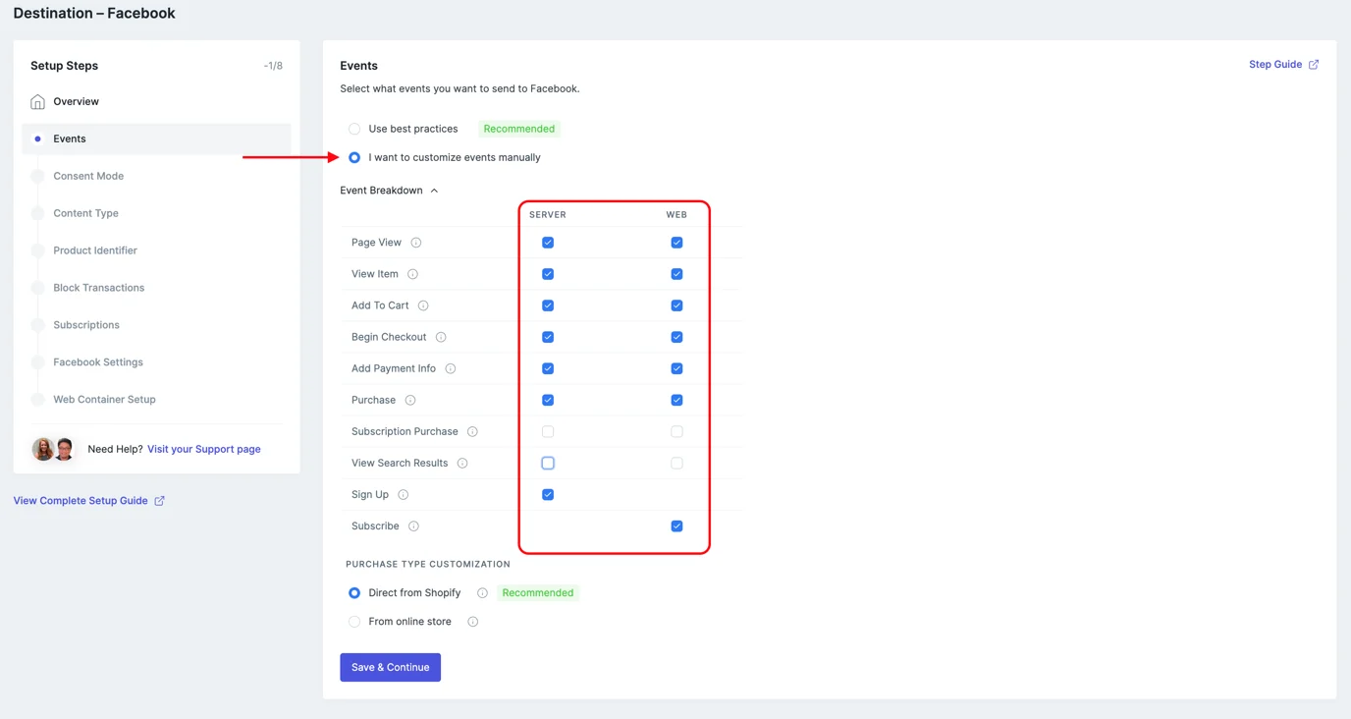This screenshot has height=719, width=1351.
Task: Uncheck View Item server checkbox
Action: [548, 274]
